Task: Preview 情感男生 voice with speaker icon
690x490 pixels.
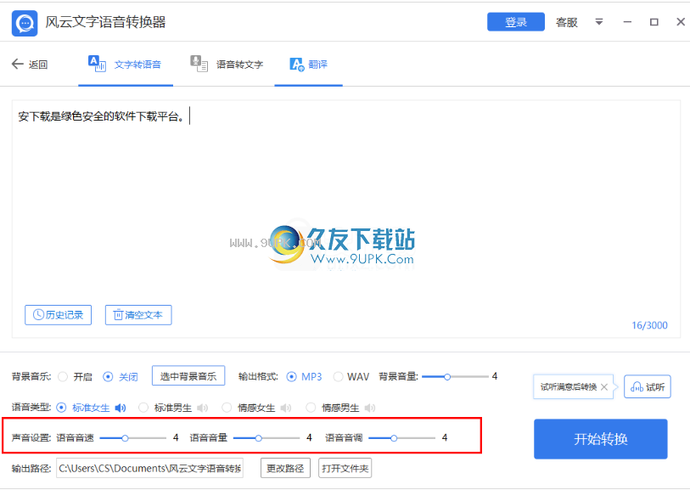Action: point(370,408)
